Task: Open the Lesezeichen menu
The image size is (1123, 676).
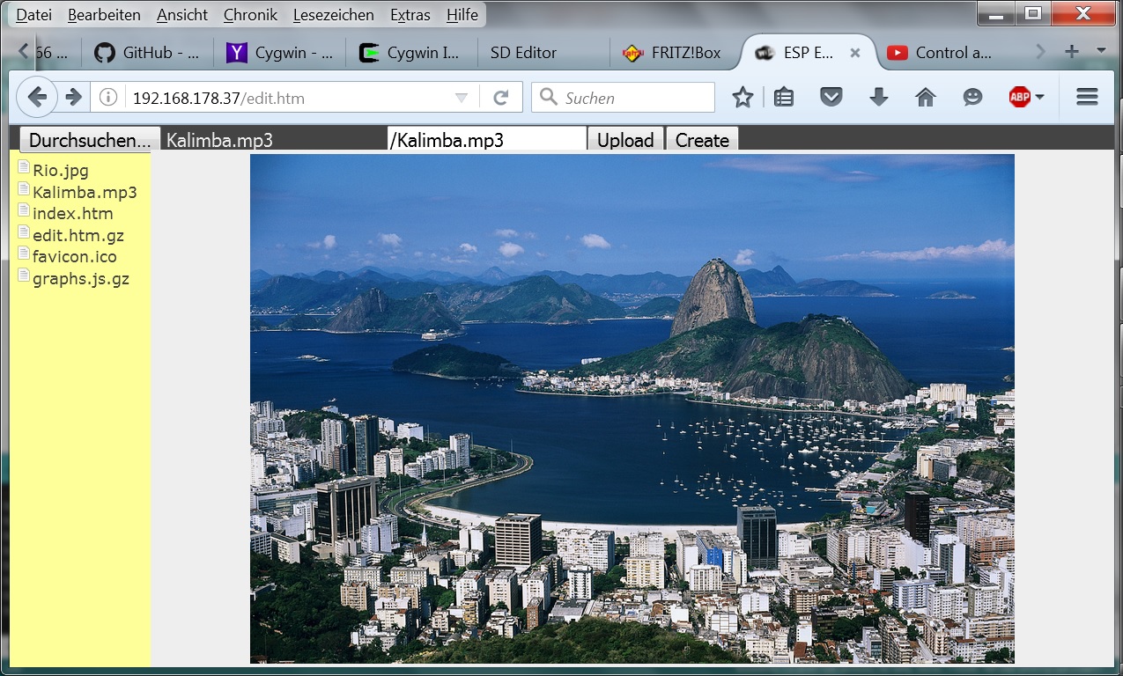Action: tap(333, 15)
